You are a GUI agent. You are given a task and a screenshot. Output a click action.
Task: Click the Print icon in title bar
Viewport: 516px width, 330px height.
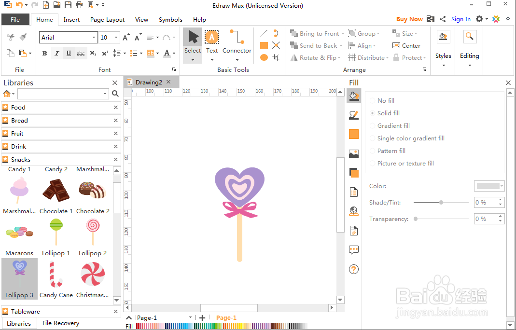[x=79, y=5]
